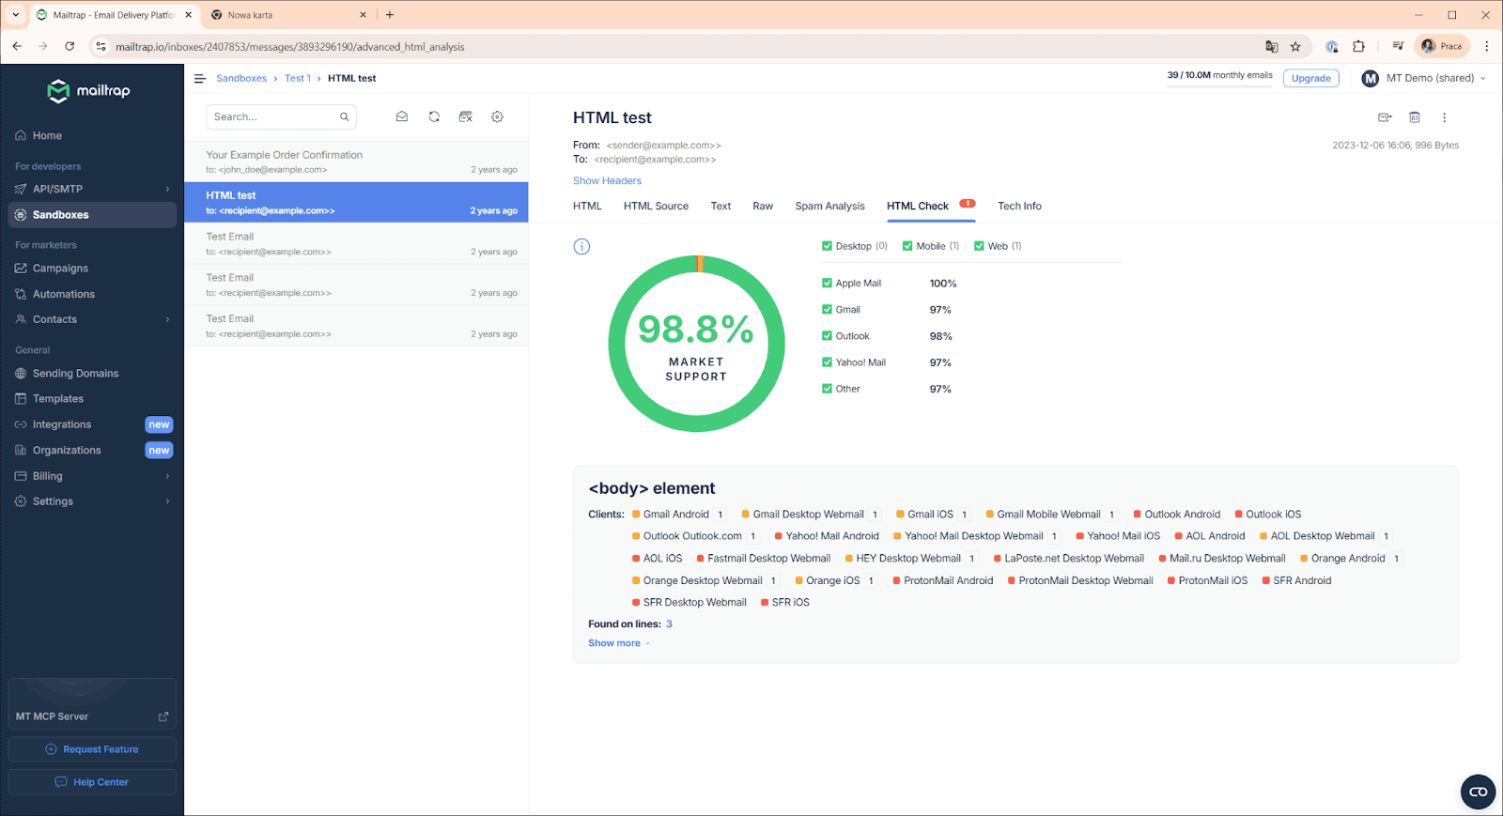Uncheck the Apple Mail checkbox

tap(827, 283)
